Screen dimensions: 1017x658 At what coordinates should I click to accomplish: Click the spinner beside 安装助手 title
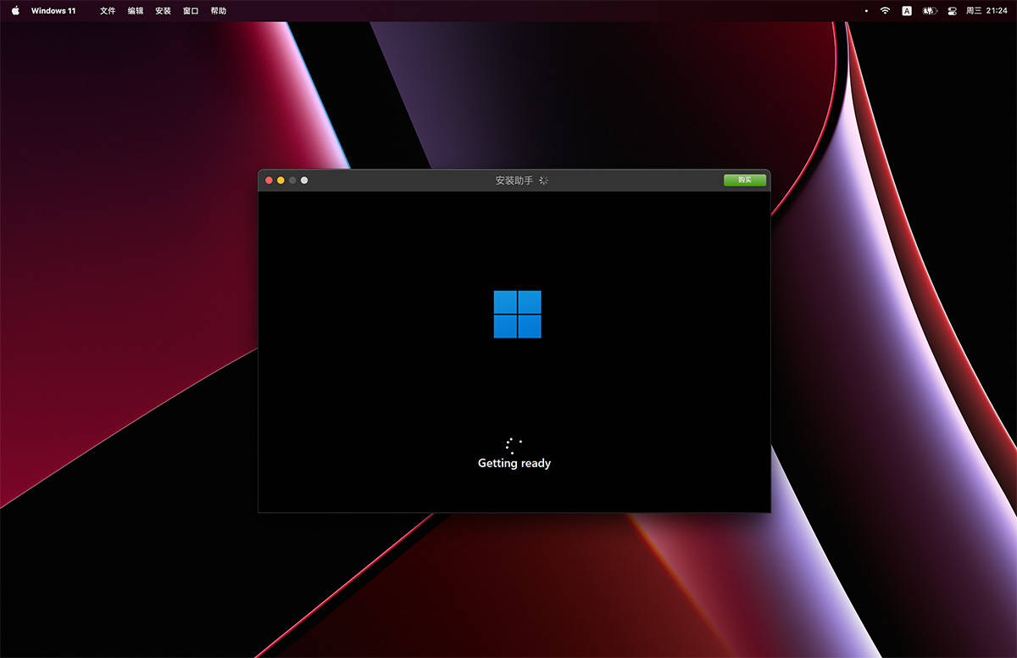[x=544, y=181]
